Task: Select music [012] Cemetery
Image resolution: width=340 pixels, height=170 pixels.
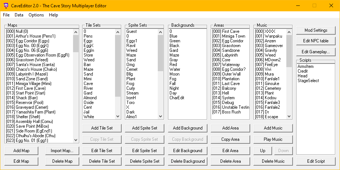Action: pos(268,88)
